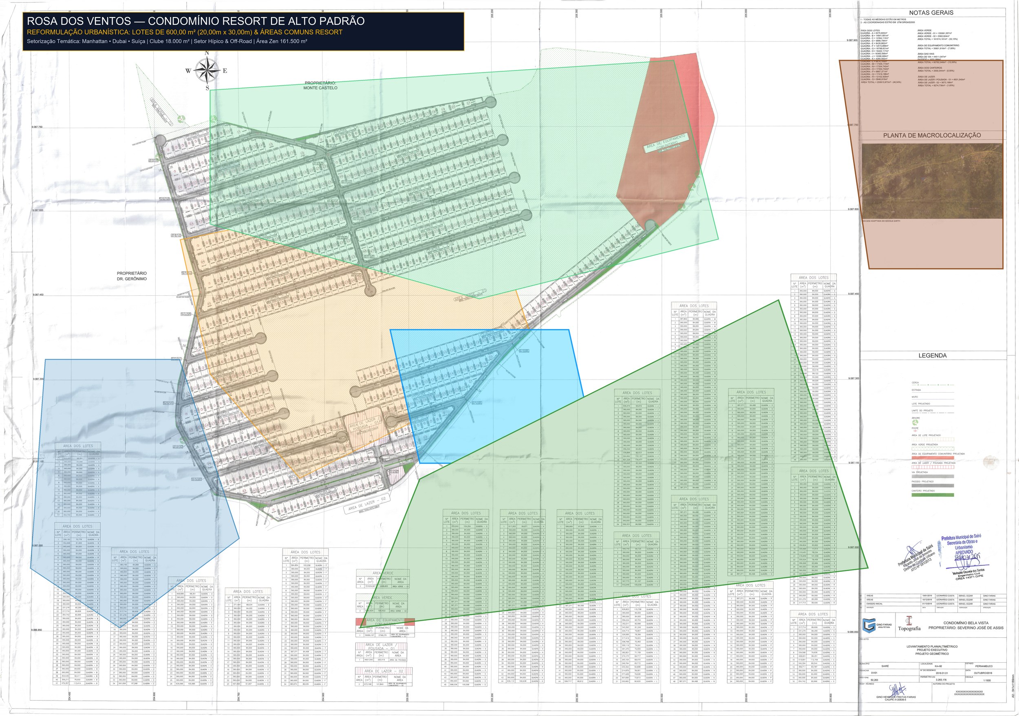
Task: Click the REFORMULAÇÃO URBANÍSTICA subtitle line
Action: click(185, 32)
